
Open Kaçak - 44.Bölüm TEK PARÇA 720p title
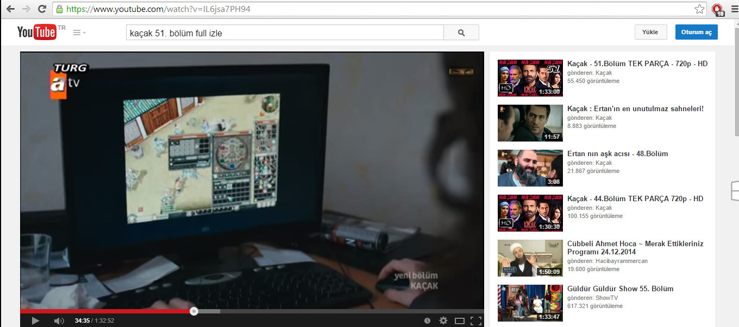coord(635,198)
